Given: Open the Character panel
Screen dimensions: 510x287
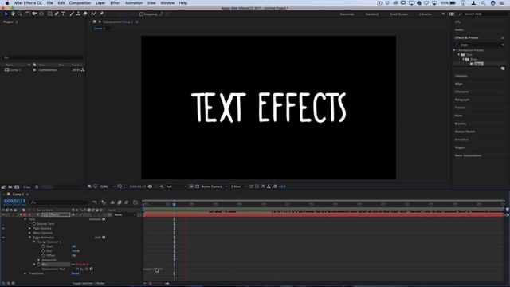Looking at the screenshot, I should 461,92.
